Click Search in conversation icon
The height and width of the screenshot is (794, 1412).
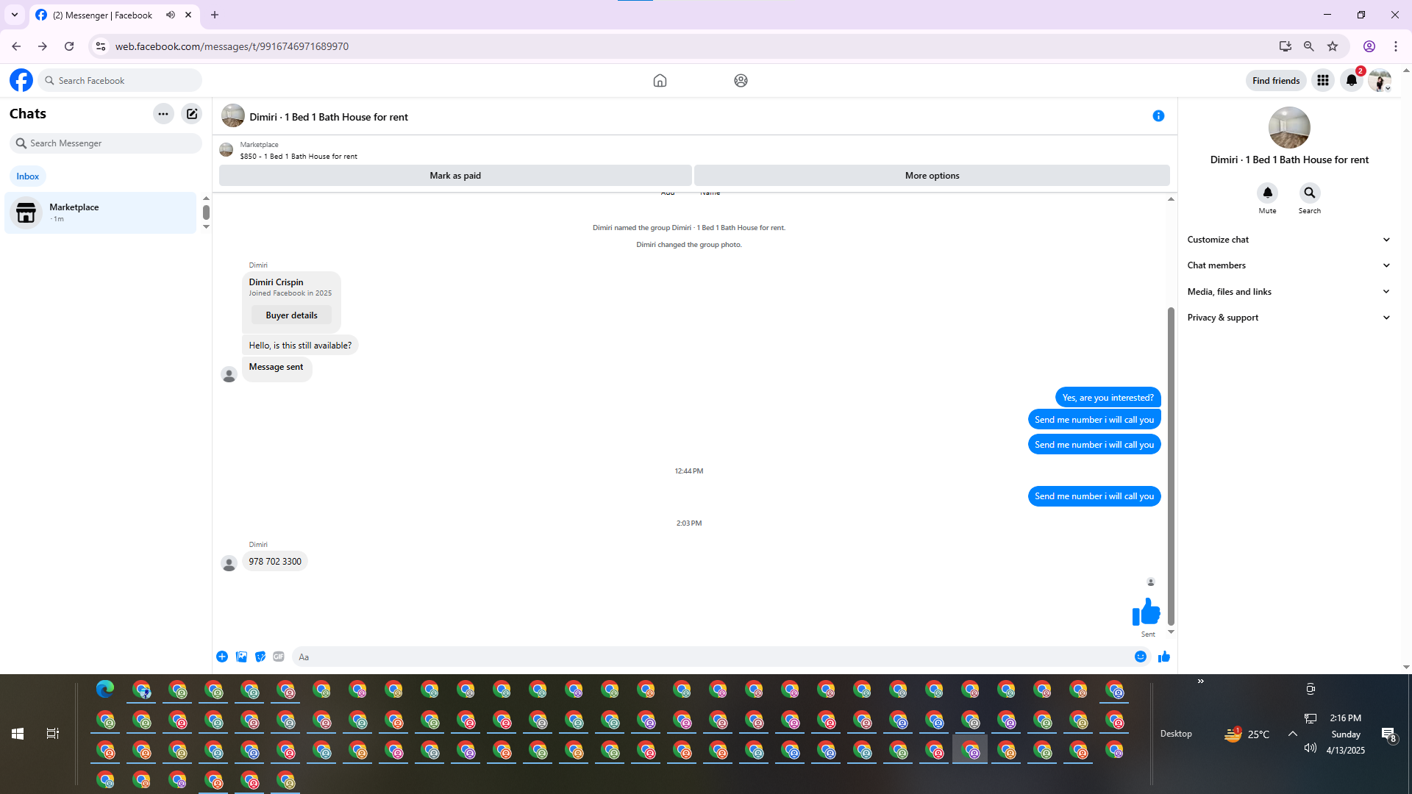(x=1309, y=193)
